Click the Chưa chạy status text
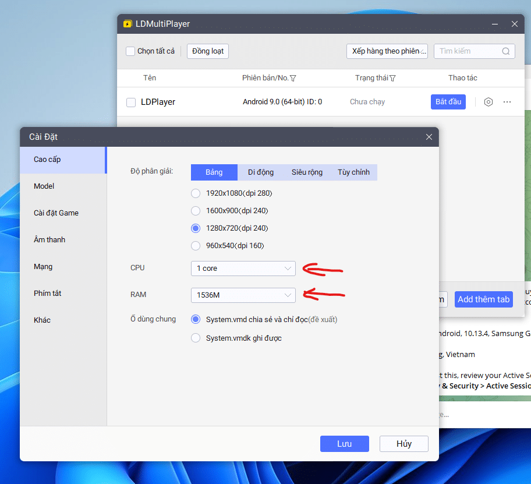Viewport: 531px width, 484px height. coord(367,102)
